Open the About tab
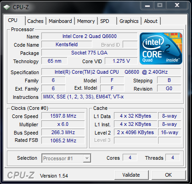Screen dimensions: 192x184 [x=151, y=21]
